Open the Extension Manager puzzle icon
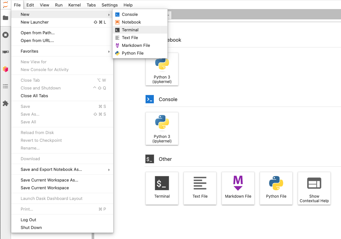Image resolution: width=341 pixels, height=239 pixels. point(5,103)
